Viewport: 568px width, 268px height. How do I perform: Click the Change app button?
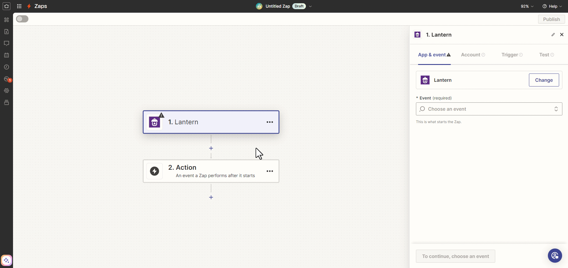(x=544, y=80)
